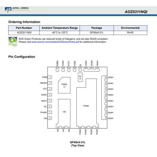Click the Green Product logo
This screenshot has width=157, height=157.
coord(13,42)
